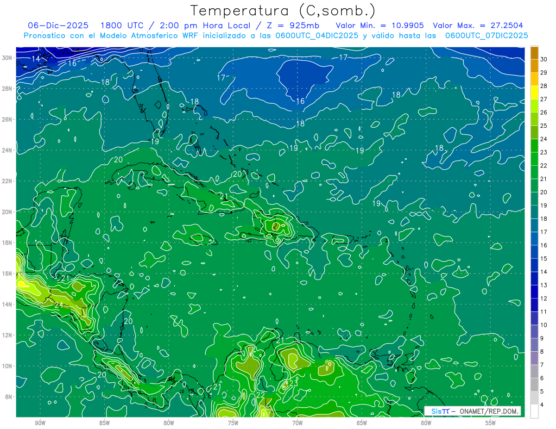This screenshot has height=429, width=556.
Task: Click the 'Temperatura (C,somb.)' map title
Action: (283, 11)
